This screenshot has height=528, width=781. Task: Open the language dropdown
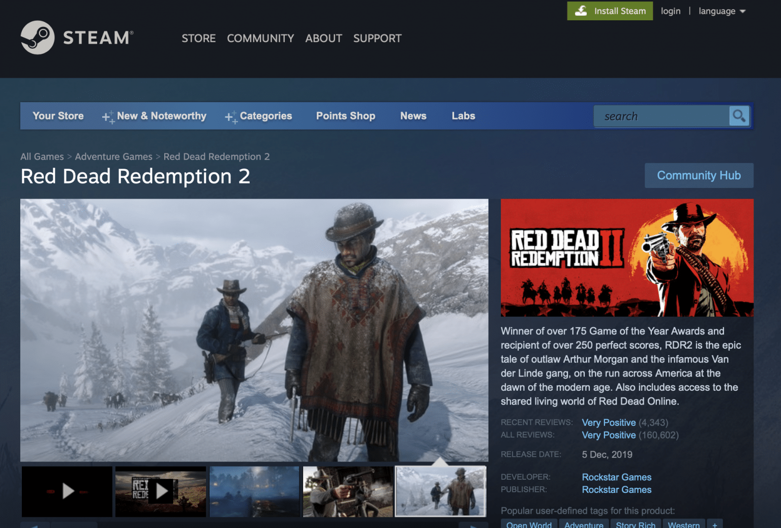pos(722,11)
